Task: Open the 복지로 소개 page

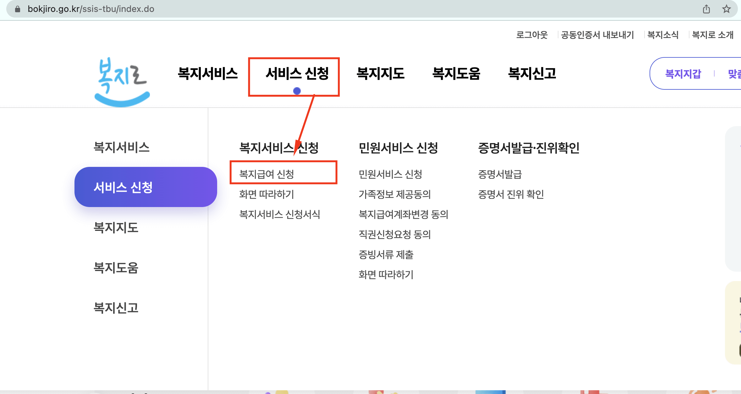Action: (x=712, y=35)
